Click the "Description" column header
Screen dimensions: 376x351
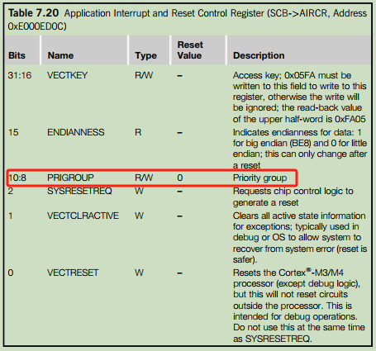point(259,55)
